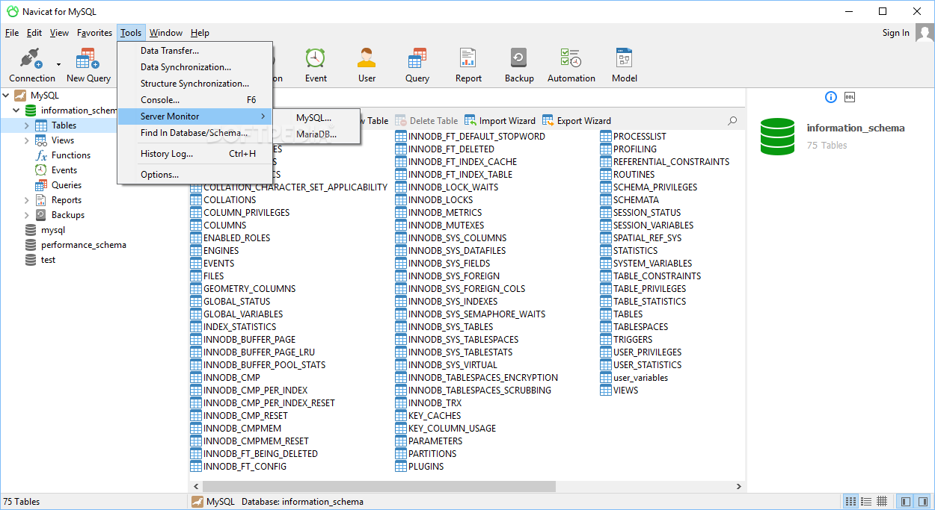This screenshot has width=935, height=510.
Task: Open the Backup toolbar icon
Action: [x=519, y=59]
